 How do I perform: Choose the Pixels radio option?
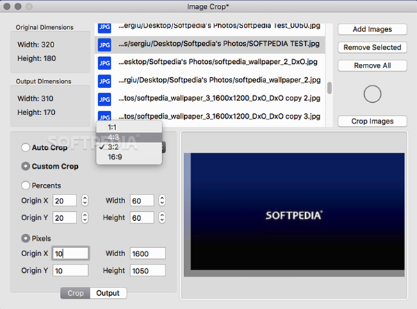tap(26, 238)
